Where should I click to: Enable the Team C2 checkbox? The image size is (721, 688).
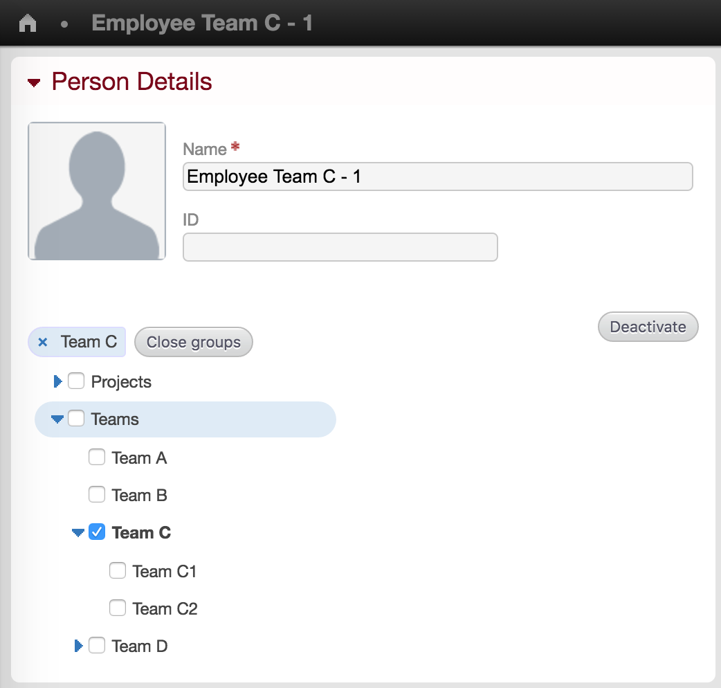(117, 608)
